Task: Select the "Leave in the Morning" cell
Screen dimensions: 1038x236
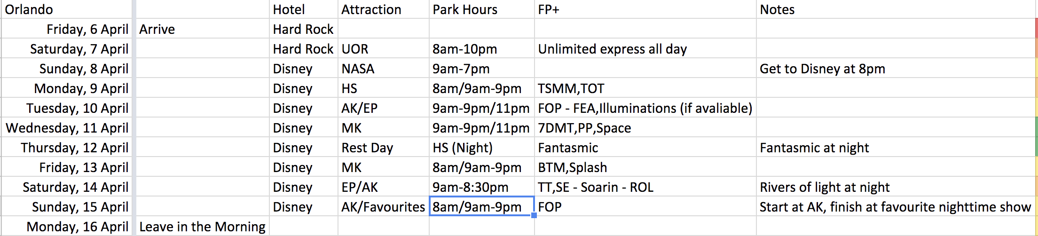Action: pyautogui.click(x=202, y=227)
